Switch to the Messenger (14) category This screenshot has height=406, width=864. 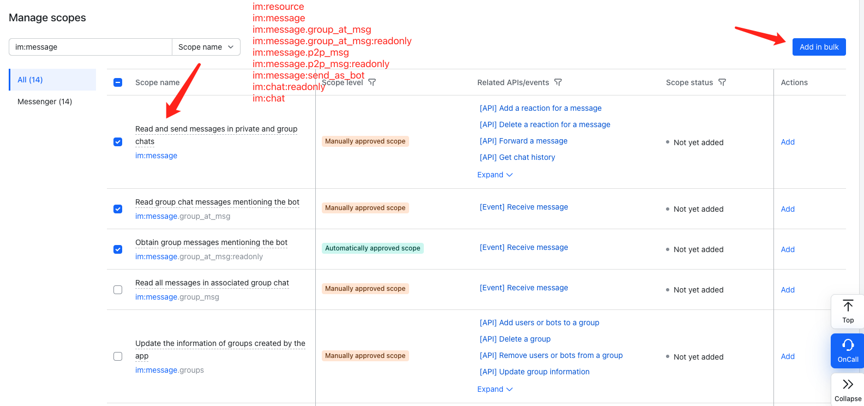tap(45, 101)
